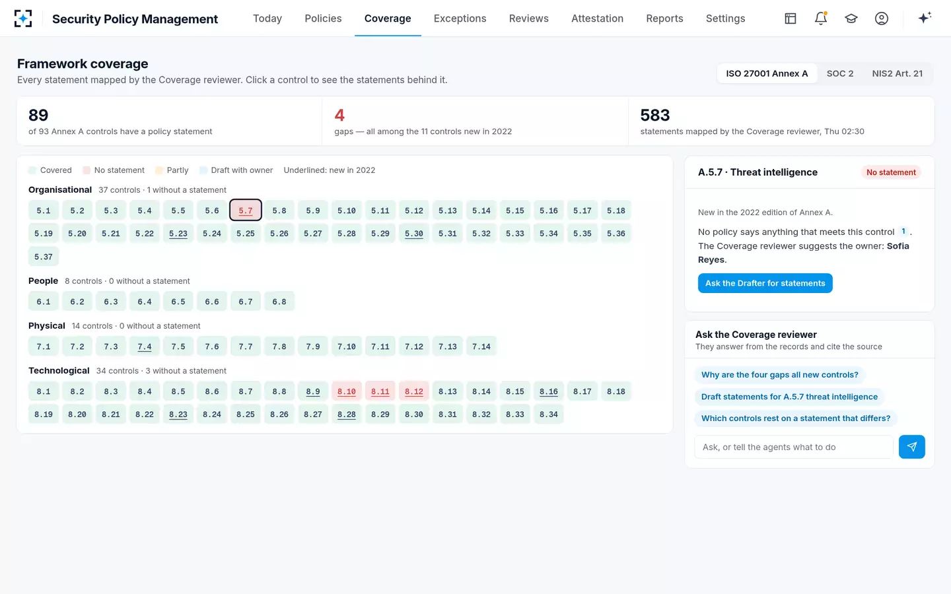951x594 pixels.
Task: Open control 8.34 tile
Action: point(549,414)
